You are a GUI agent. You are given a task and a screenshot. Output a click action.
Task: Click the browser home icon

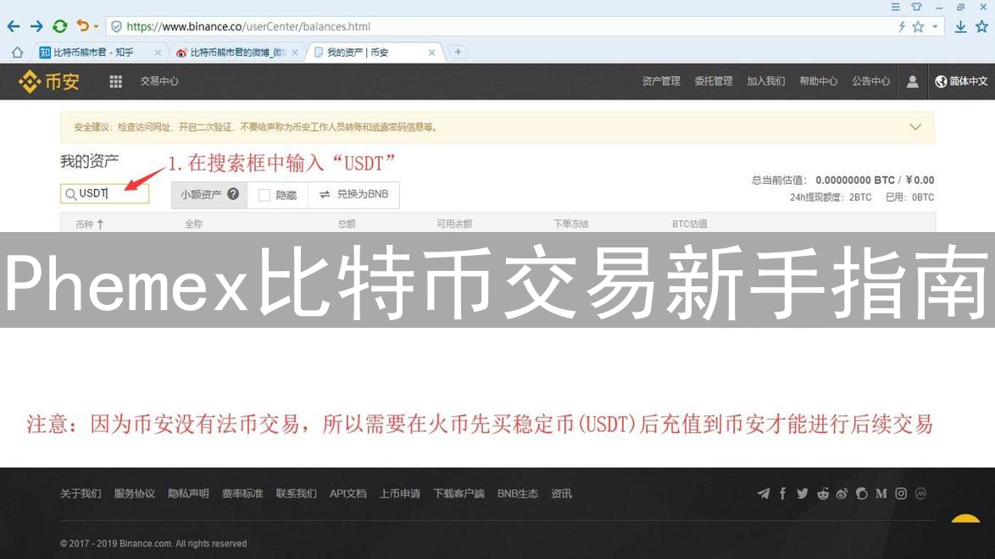[x=17, y=53]
